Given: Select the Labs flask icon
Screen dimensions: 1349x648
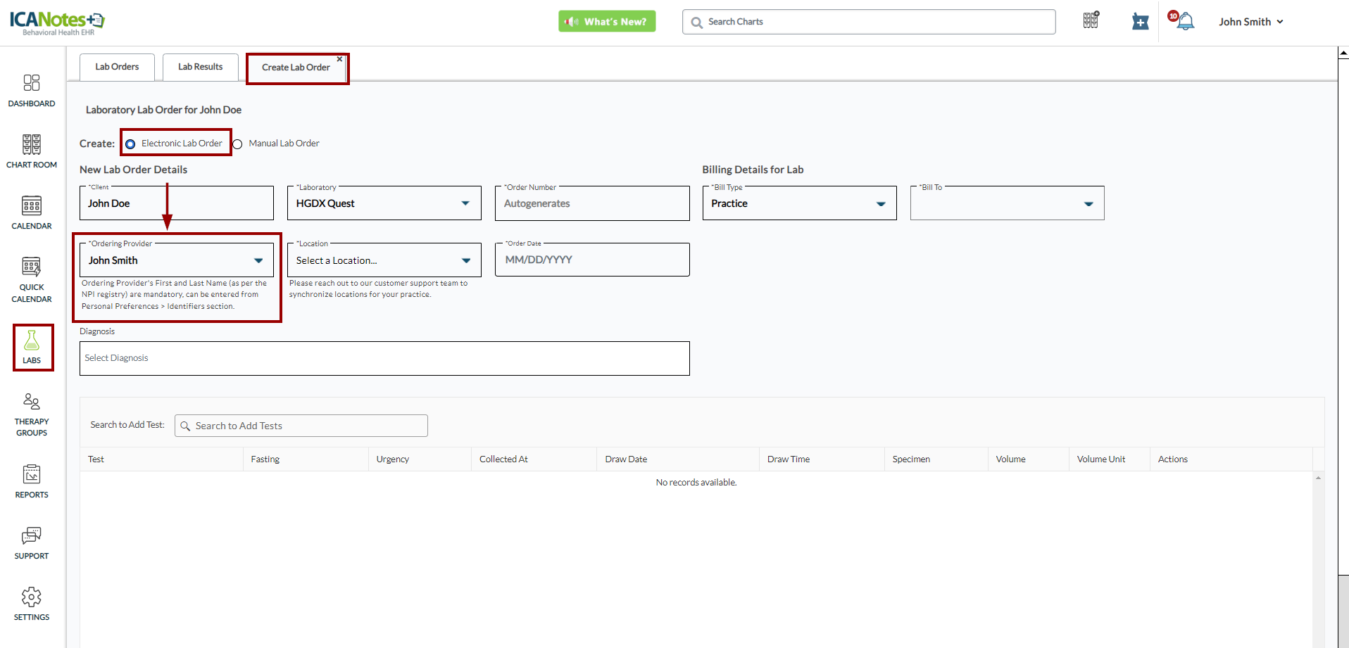Looking at the screenshot, I should 32,341.
